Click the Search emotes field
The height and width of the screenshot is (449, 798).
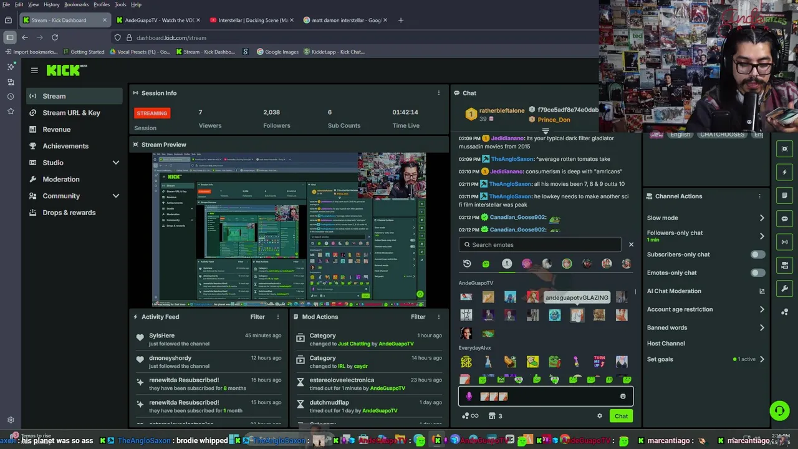pyautogui.click(x=540, y=244)
